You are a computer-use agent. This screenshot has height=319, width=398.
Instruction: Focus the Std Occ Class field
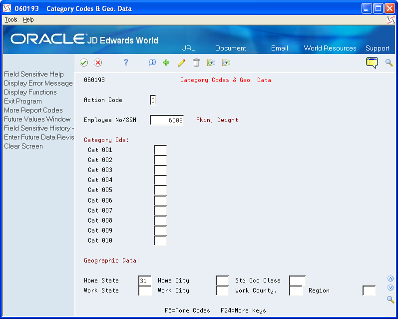[x=298, y=280]
